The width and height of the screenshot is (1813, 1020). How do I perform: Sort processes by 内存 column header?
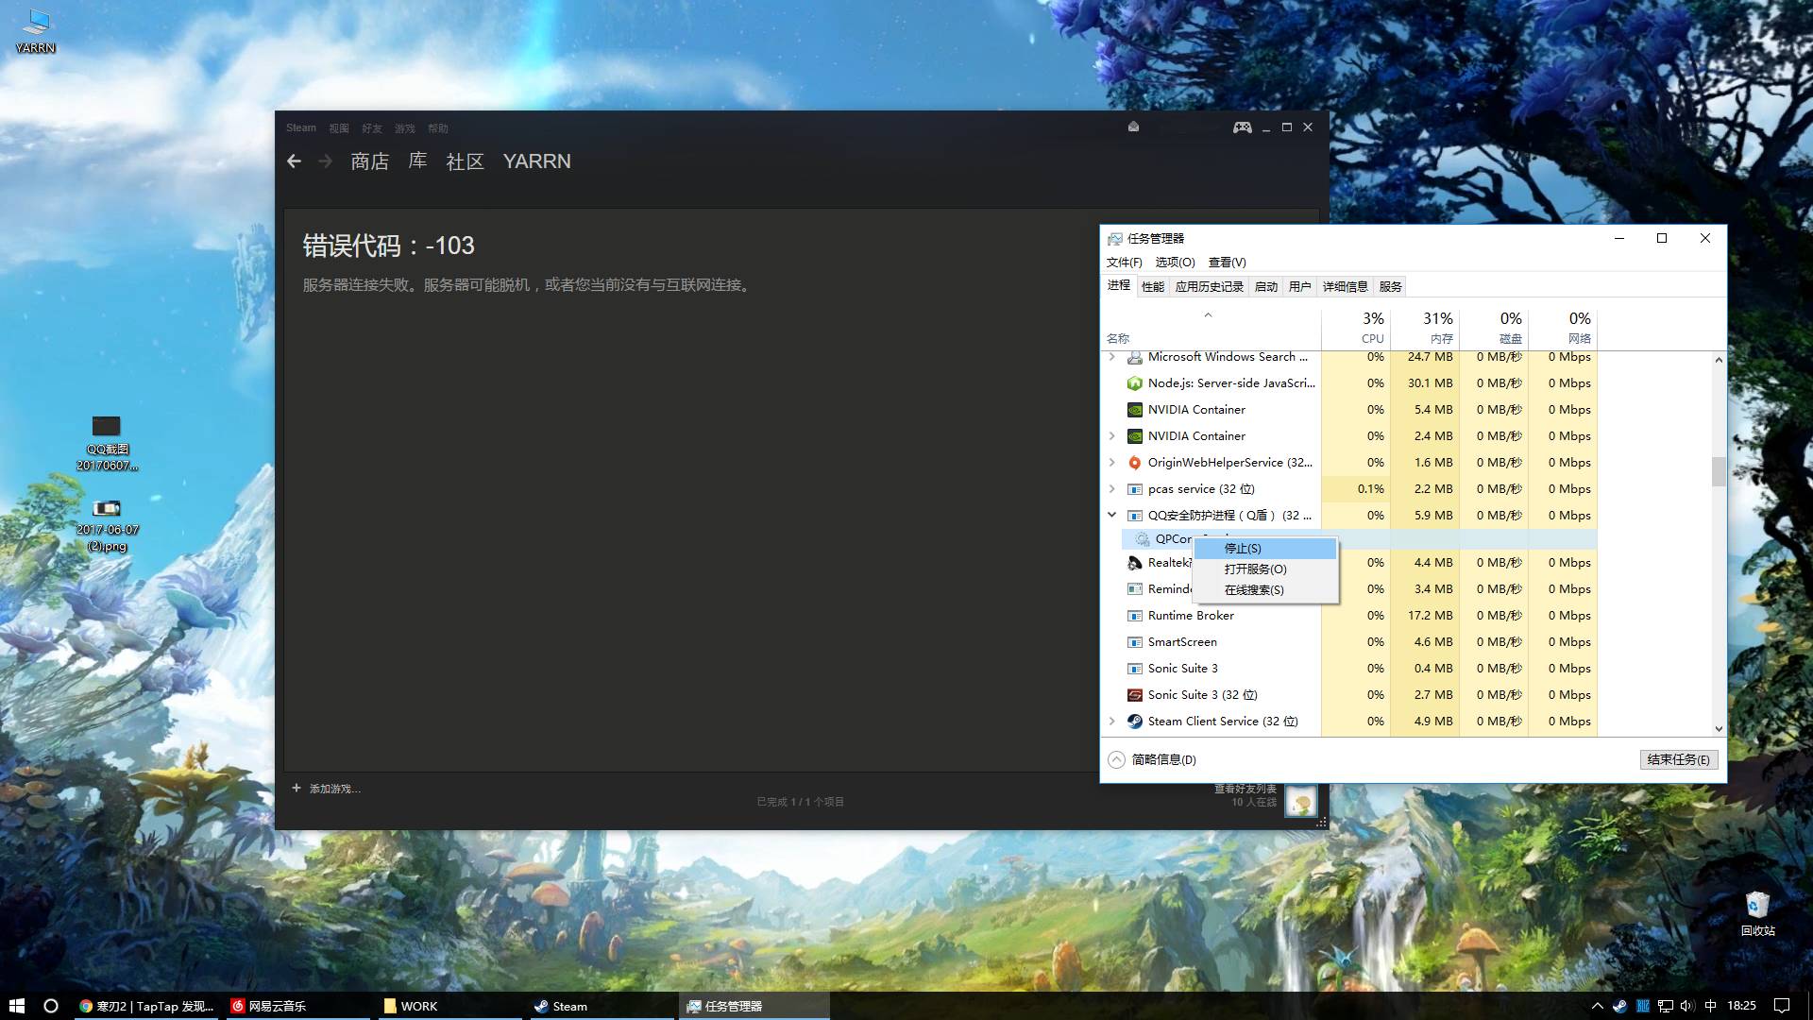coord(1424,328)
